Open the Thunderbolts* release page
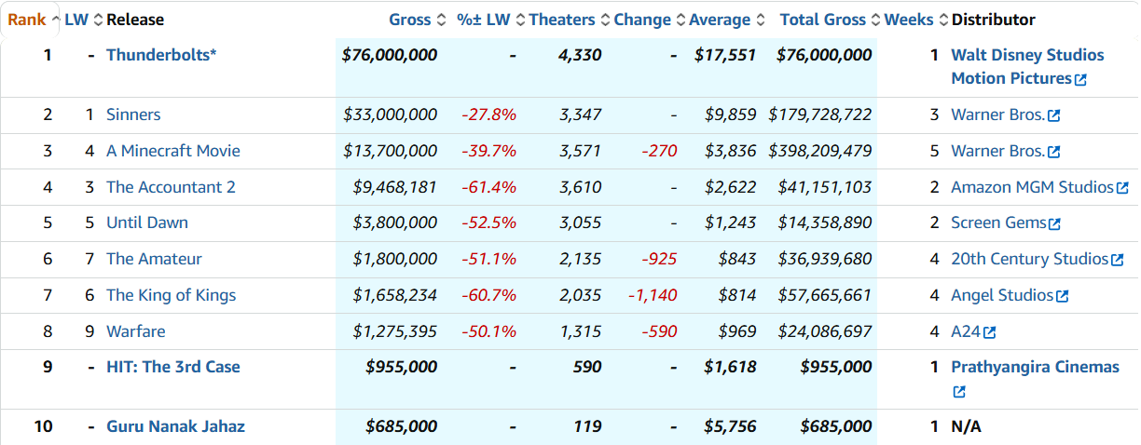This screenshot has width=1141, height=445. click(161, 55)
